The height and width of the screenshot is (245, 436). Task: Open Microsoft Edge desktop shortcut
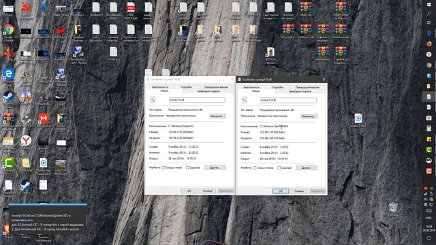9,74
